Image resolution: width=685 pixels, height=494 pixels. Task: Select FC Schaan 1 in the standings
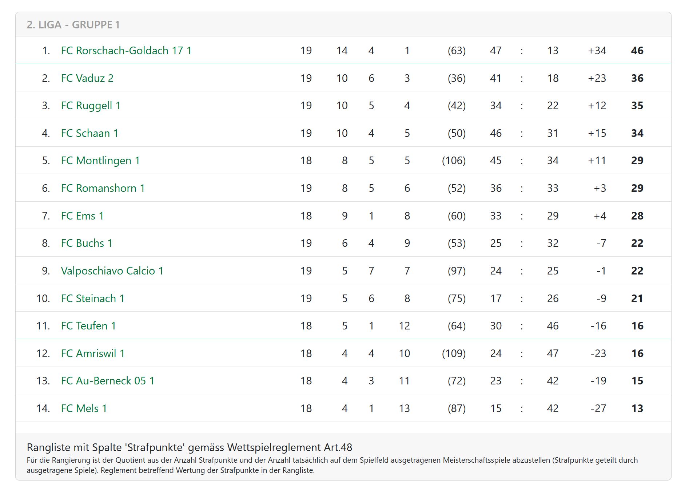coord(89,133)
